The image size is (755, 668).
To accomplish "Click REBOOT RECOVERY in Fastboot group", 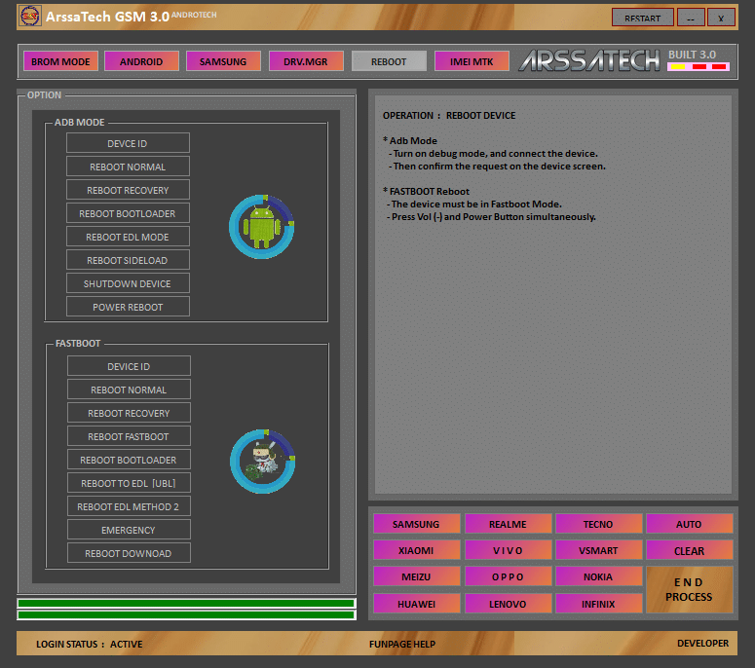I will click(x=129, y=413).
